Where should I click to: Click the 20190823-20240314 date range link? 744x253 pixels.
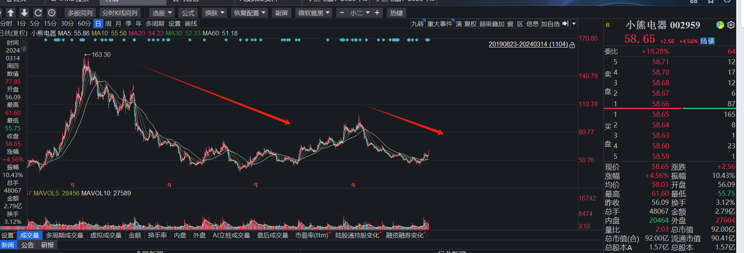coord(528,44)
